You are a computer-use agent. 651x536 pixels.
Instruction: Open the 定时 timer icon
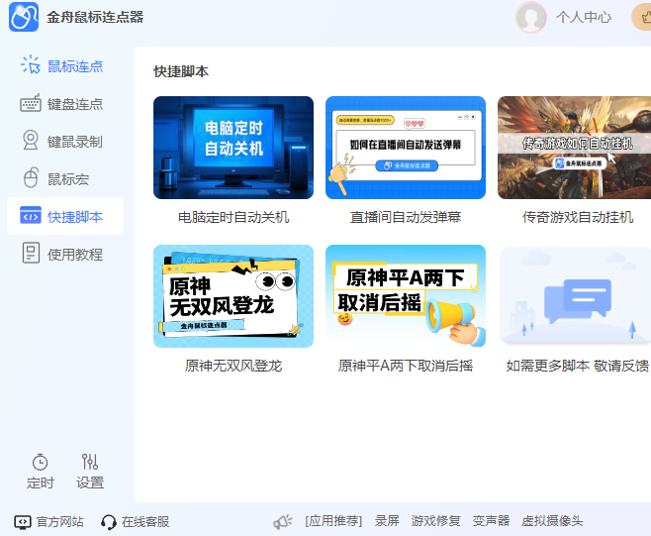41,463
